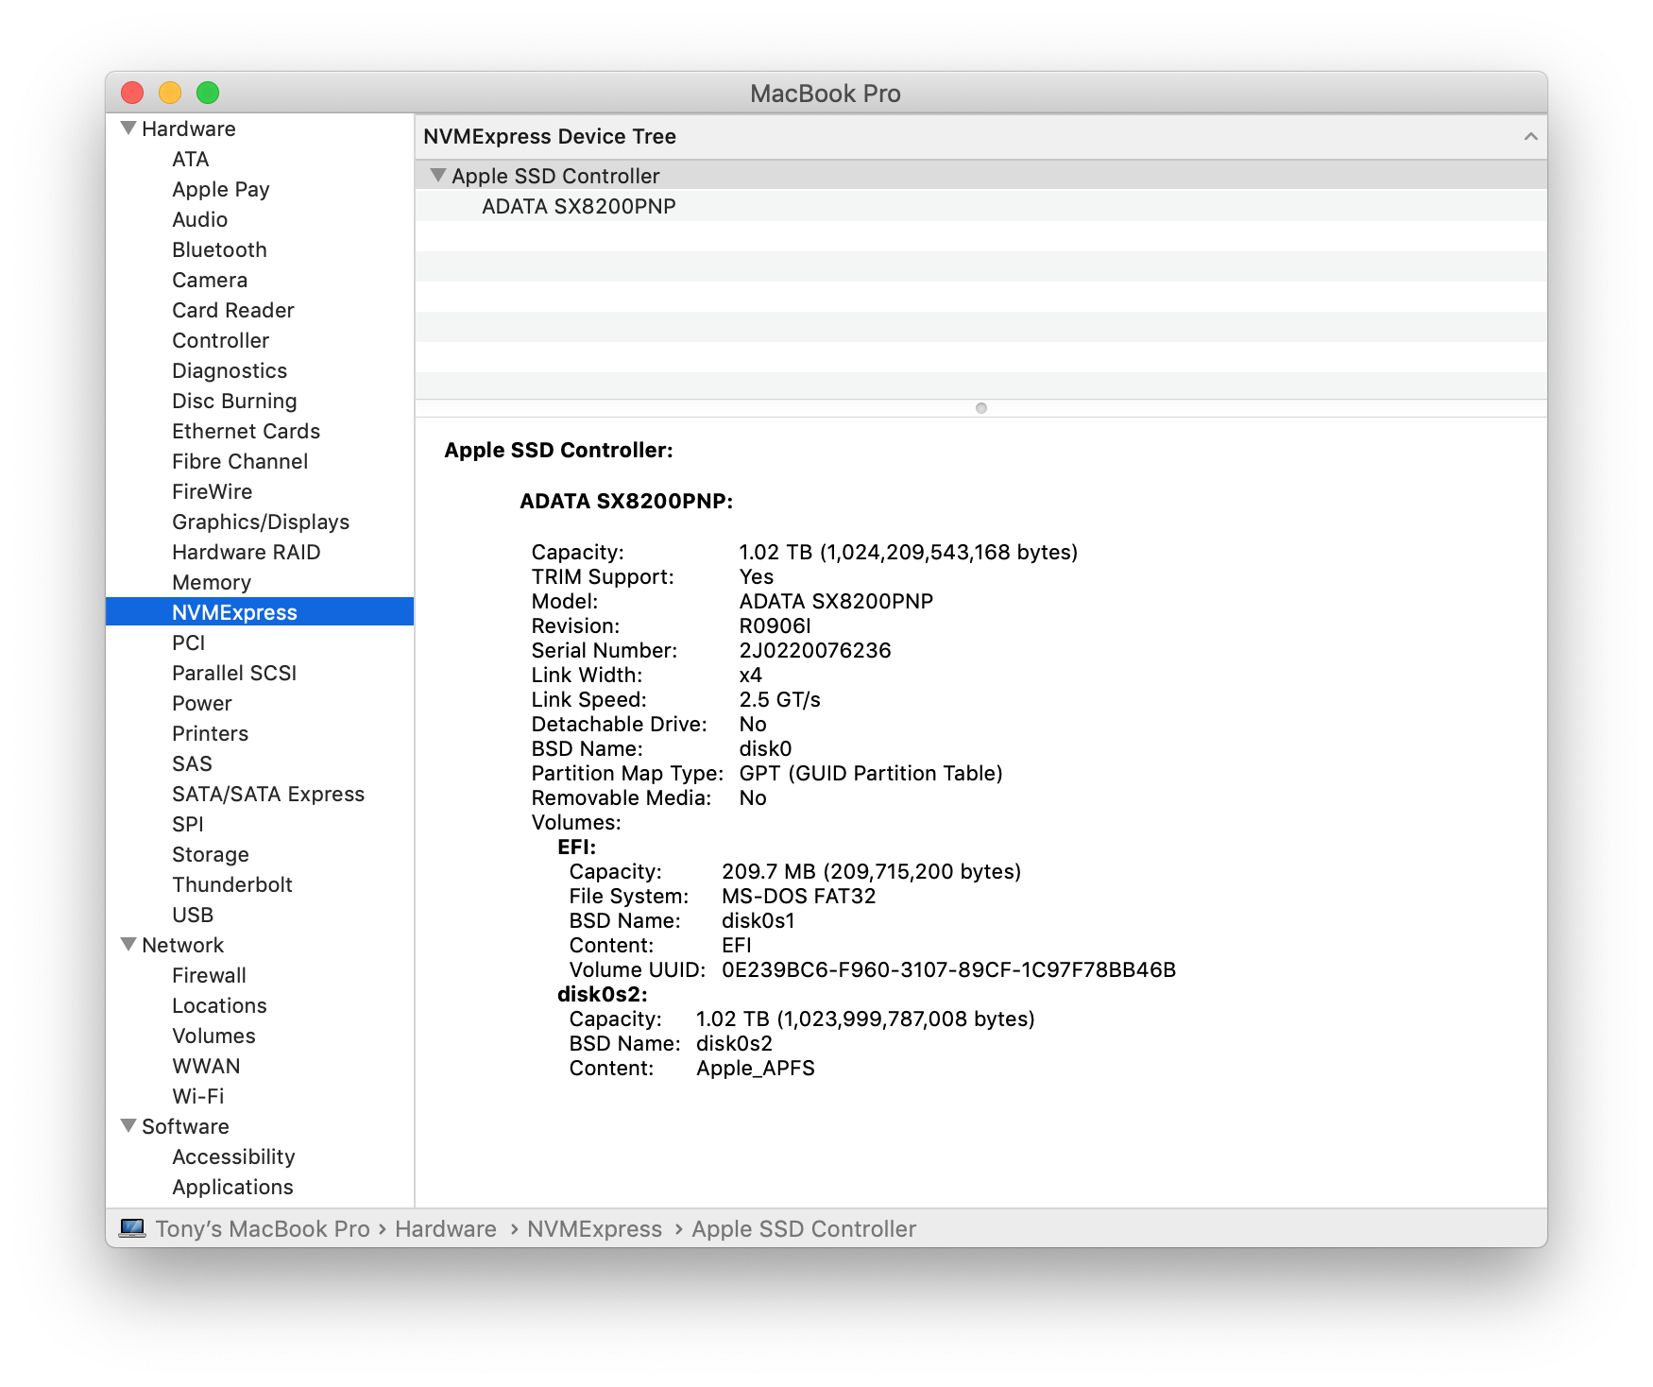Click the Network section label
This screenshot has height=1387, width=1653.
point(182,945)
